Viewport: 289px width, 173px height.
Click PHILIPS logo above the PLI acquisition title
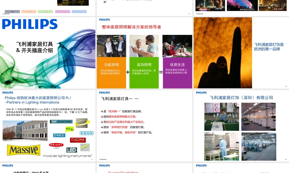tap(8, 93)
